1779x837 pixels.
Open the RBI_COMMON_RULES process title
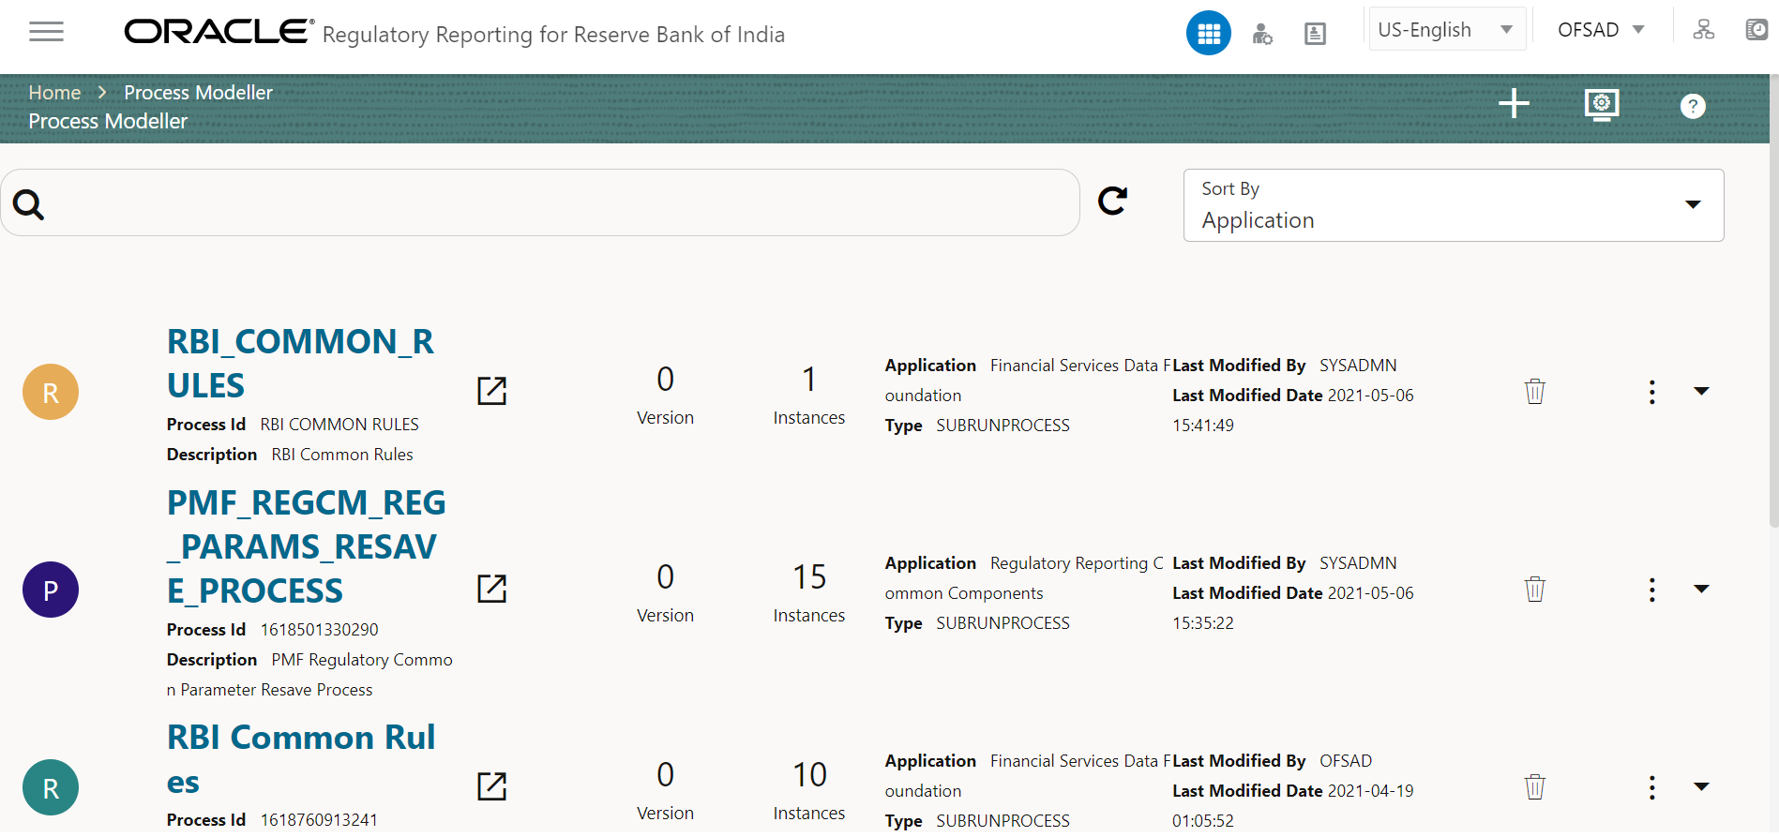click(300, 364)
